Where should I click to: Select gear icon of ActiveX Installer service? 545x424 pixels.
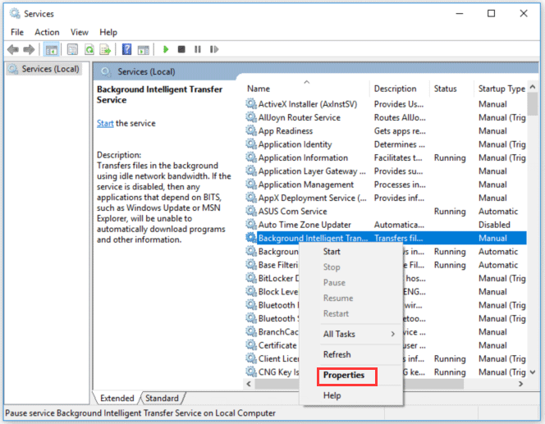(x=251, y=104)
